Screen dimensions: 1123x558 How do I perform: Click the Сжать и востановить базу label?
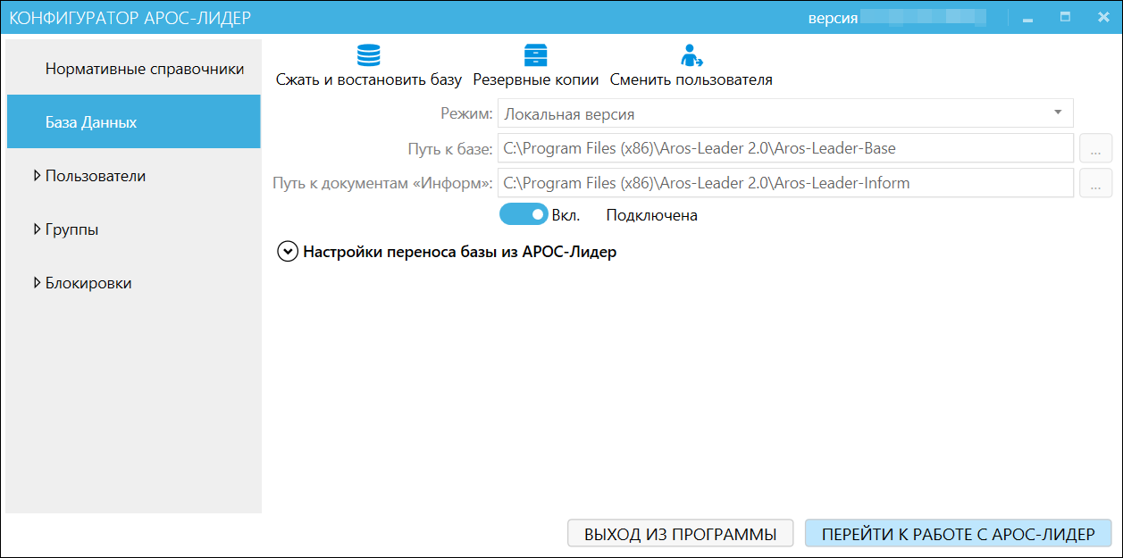[369, 79]
